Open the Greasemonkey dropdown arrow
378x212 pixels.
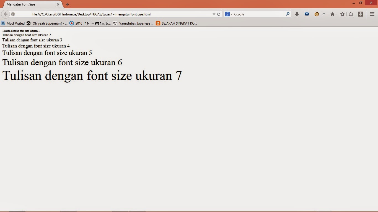[x=324, y=14]
